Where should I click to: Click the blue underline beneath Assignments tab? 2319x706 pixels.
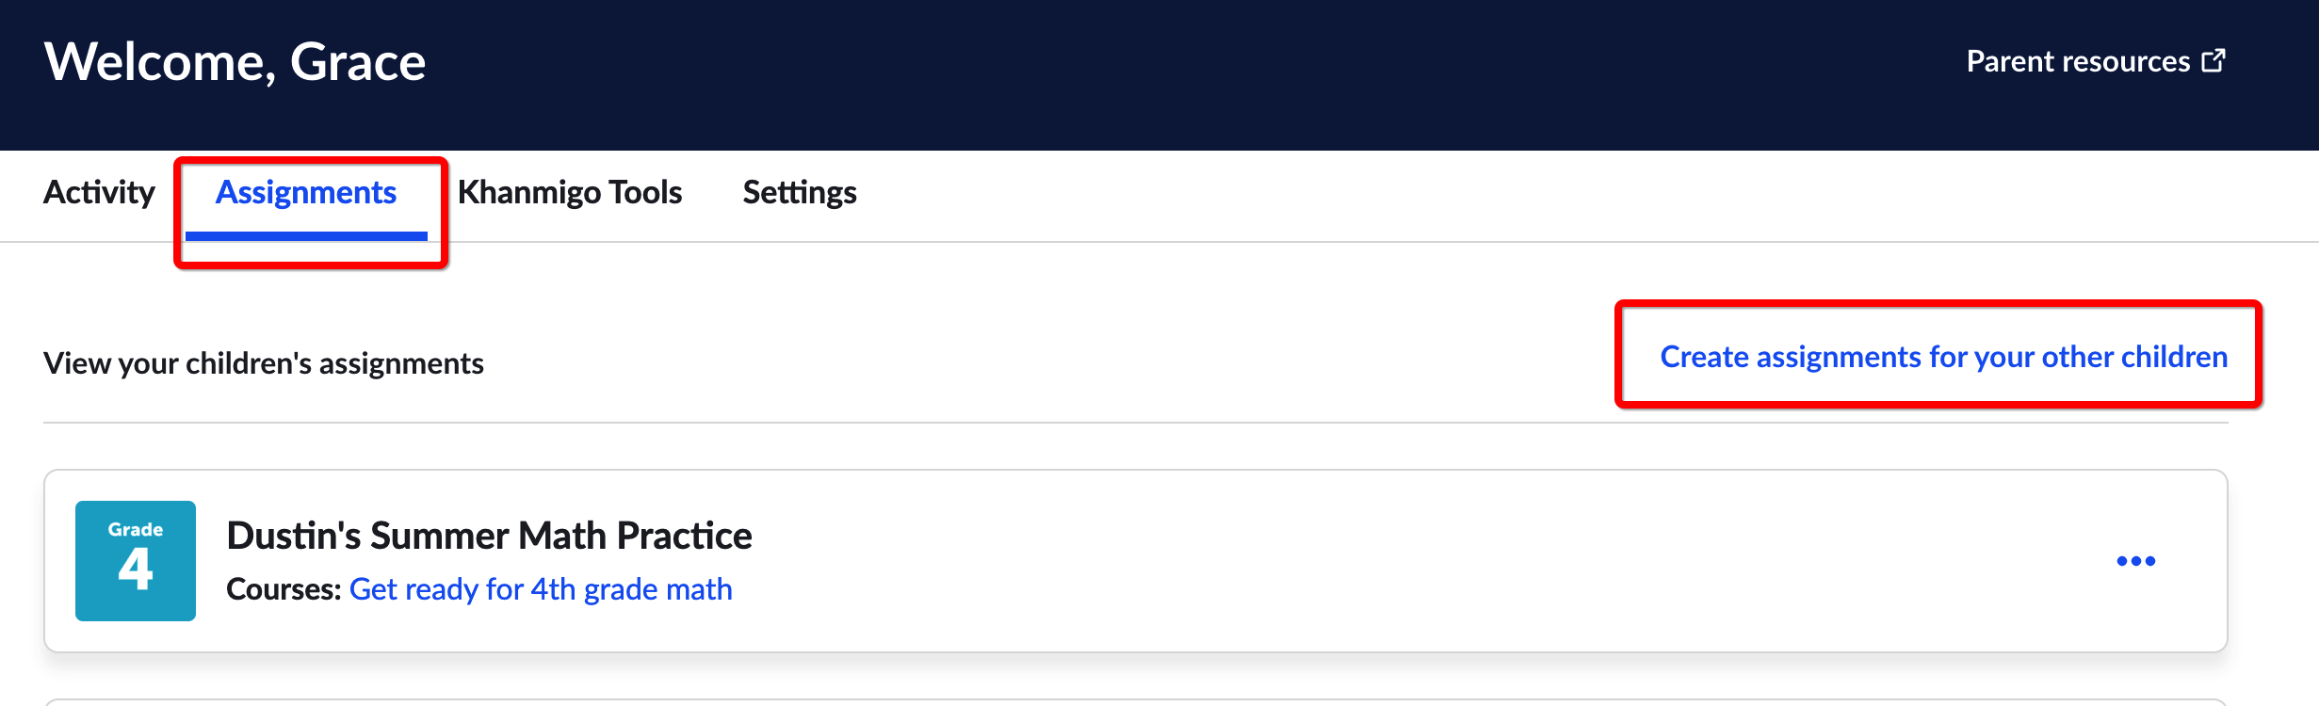click(306, 235)
